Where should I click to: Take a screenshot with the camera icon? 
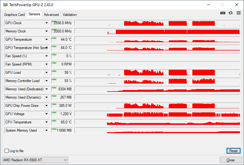223,13
